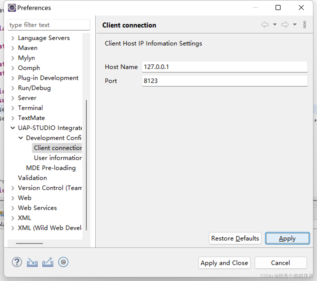Click the Import preferences icon
This screenshot has width=317, height=281.
coord(32,262)
